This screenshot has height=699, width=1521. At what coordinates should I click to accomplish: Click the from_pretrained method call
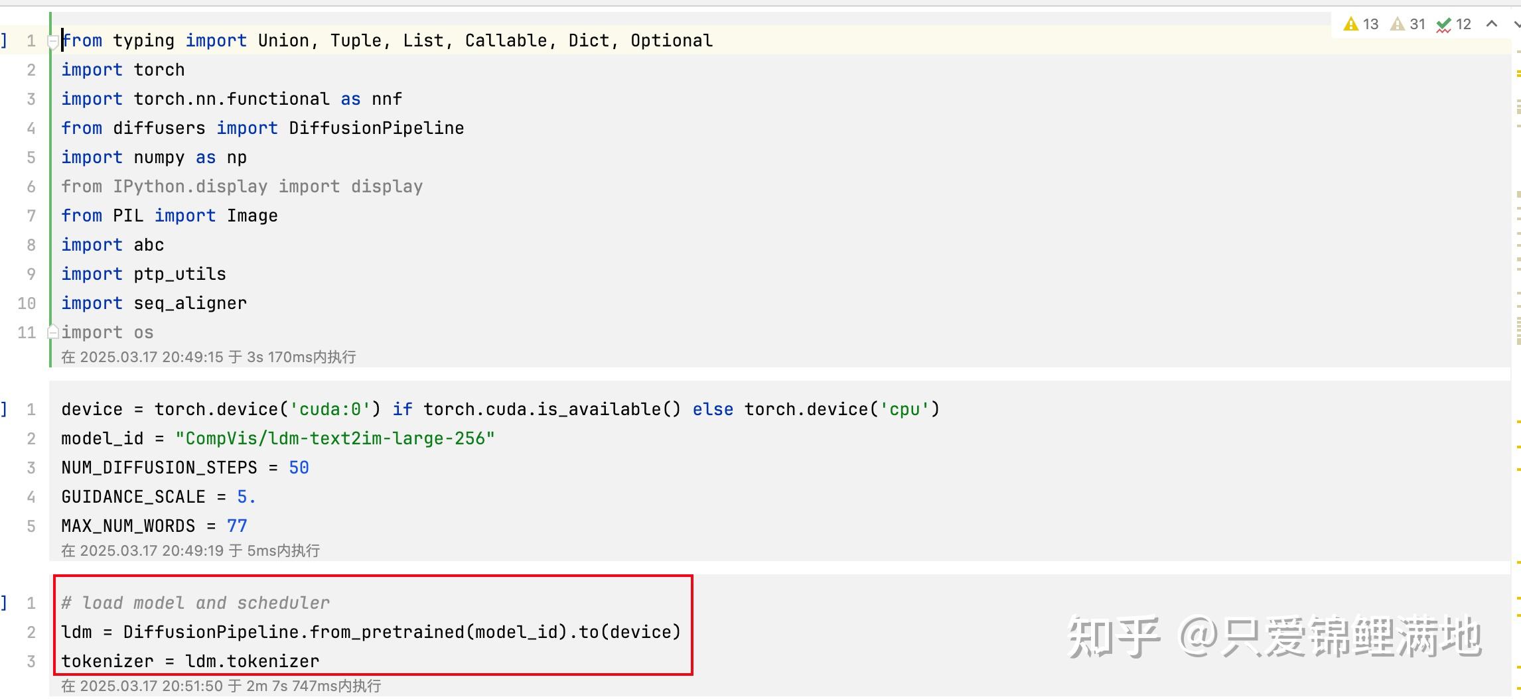pos(386,632)
